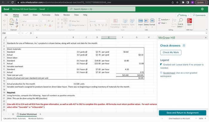Click the Insert cells icon
Image resolution: width=209 pixels, height=124 pixels.
(x=141, y=21)
